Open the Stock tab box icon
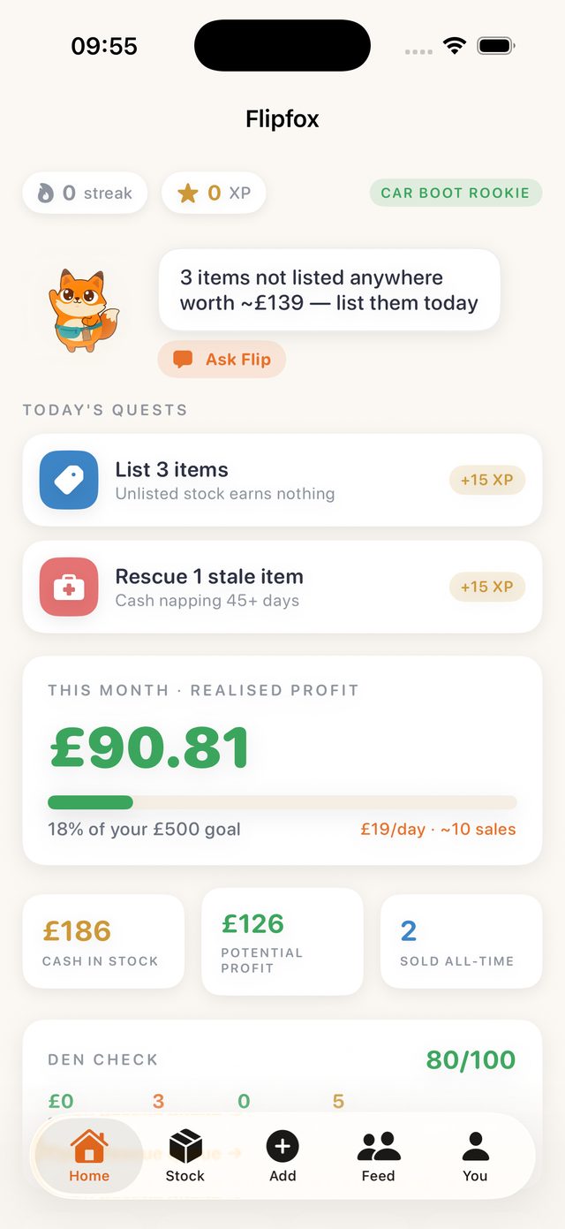Image resolution: width=565 pixels, height=1229 pixels. pyautogui.click(x=185, y=1147)
